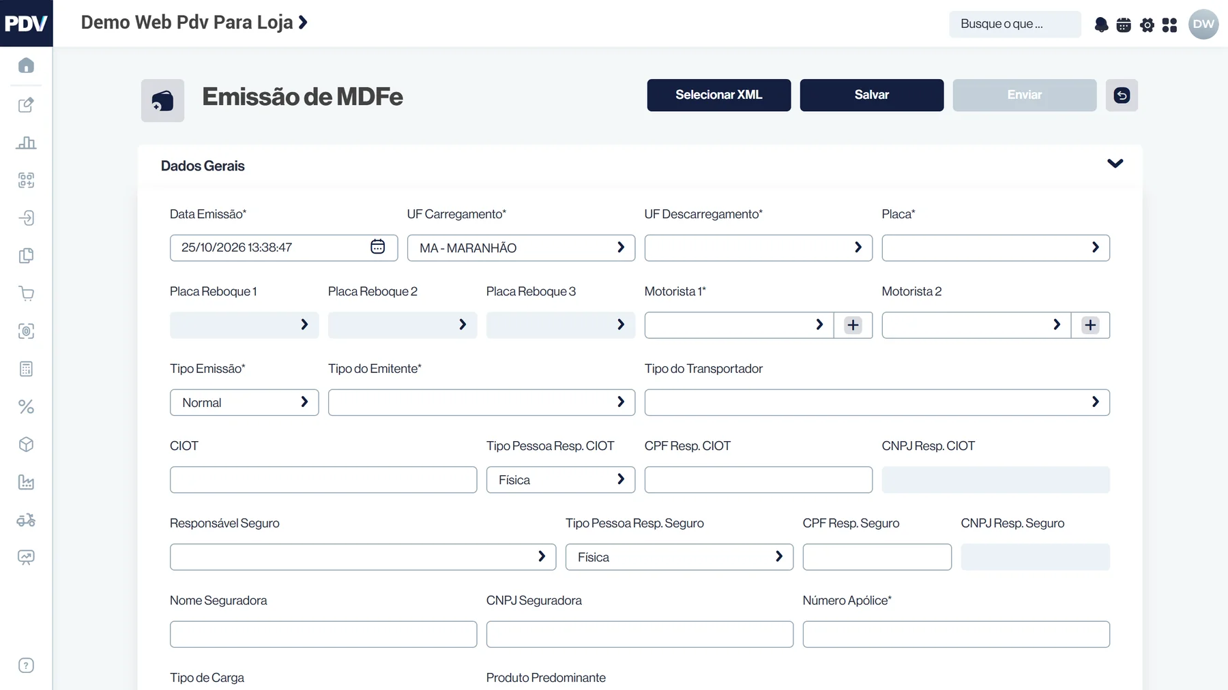The width and height of the screenshot is (1228, 690).
Task: Click the bar chart sidebar icon
Action: click(x=26, y=142)
